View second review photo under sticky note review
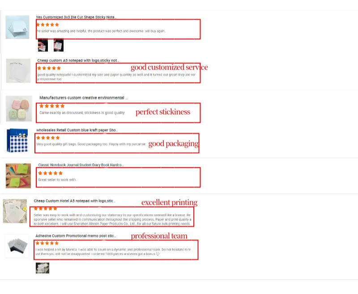 pyautogui.click(x=59, y=46)
